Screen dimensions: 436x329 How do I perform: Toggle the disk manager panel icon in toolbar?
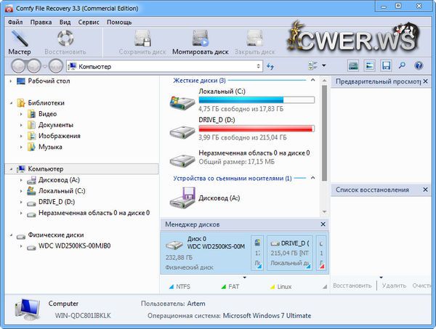[353, 66]
